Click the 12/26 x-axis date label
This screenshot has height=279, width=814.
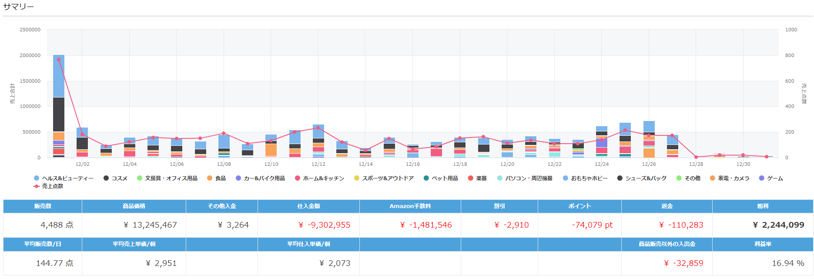649,165
